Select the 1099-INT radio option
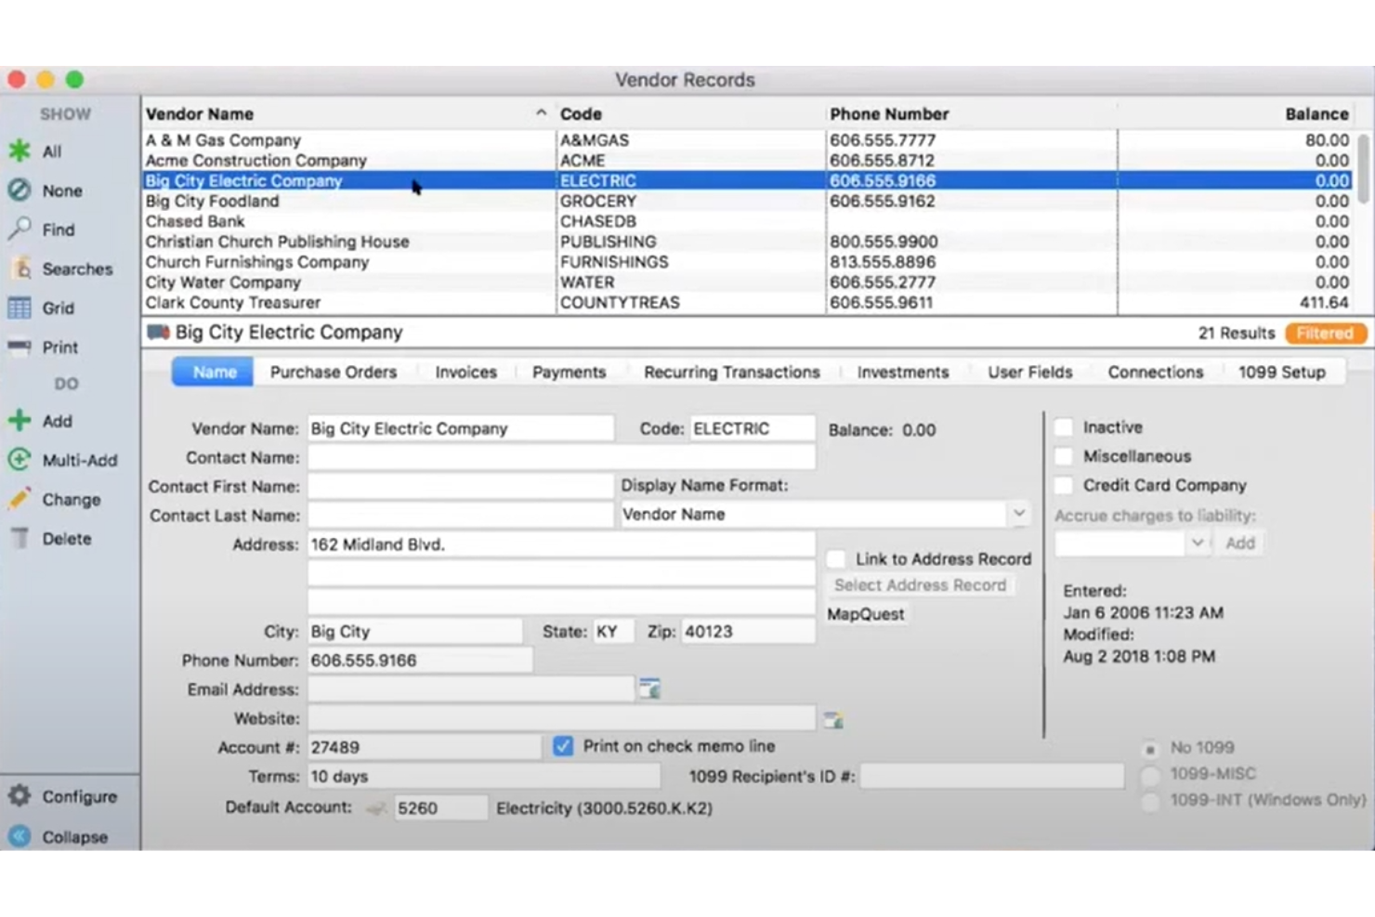This screenshot has height=917, width=1375. (1150, 801)
